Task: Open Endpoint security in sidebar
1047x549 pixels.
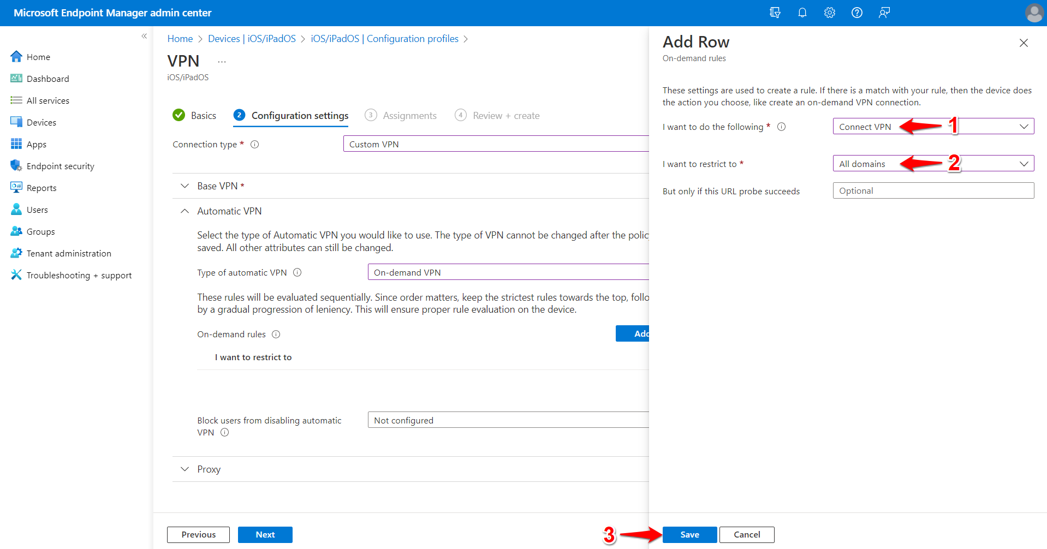Action: click(60, 166)
